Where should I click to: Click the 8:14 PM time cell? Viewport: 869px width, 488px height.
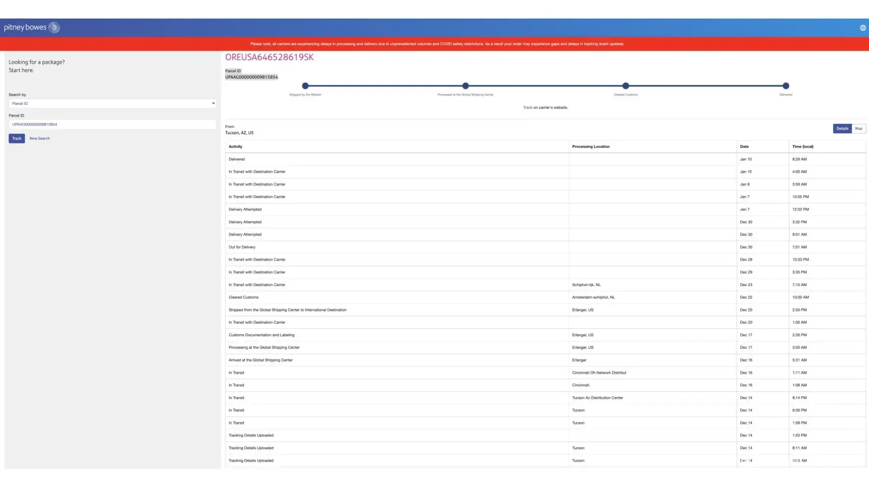click(800, 398)
